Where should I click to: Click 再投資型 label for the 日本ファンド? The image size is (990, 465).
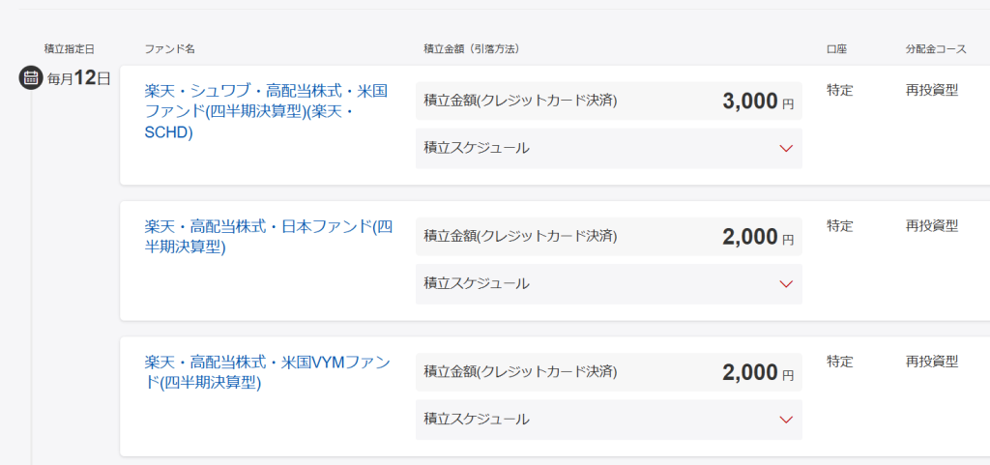tap(932, 226)
